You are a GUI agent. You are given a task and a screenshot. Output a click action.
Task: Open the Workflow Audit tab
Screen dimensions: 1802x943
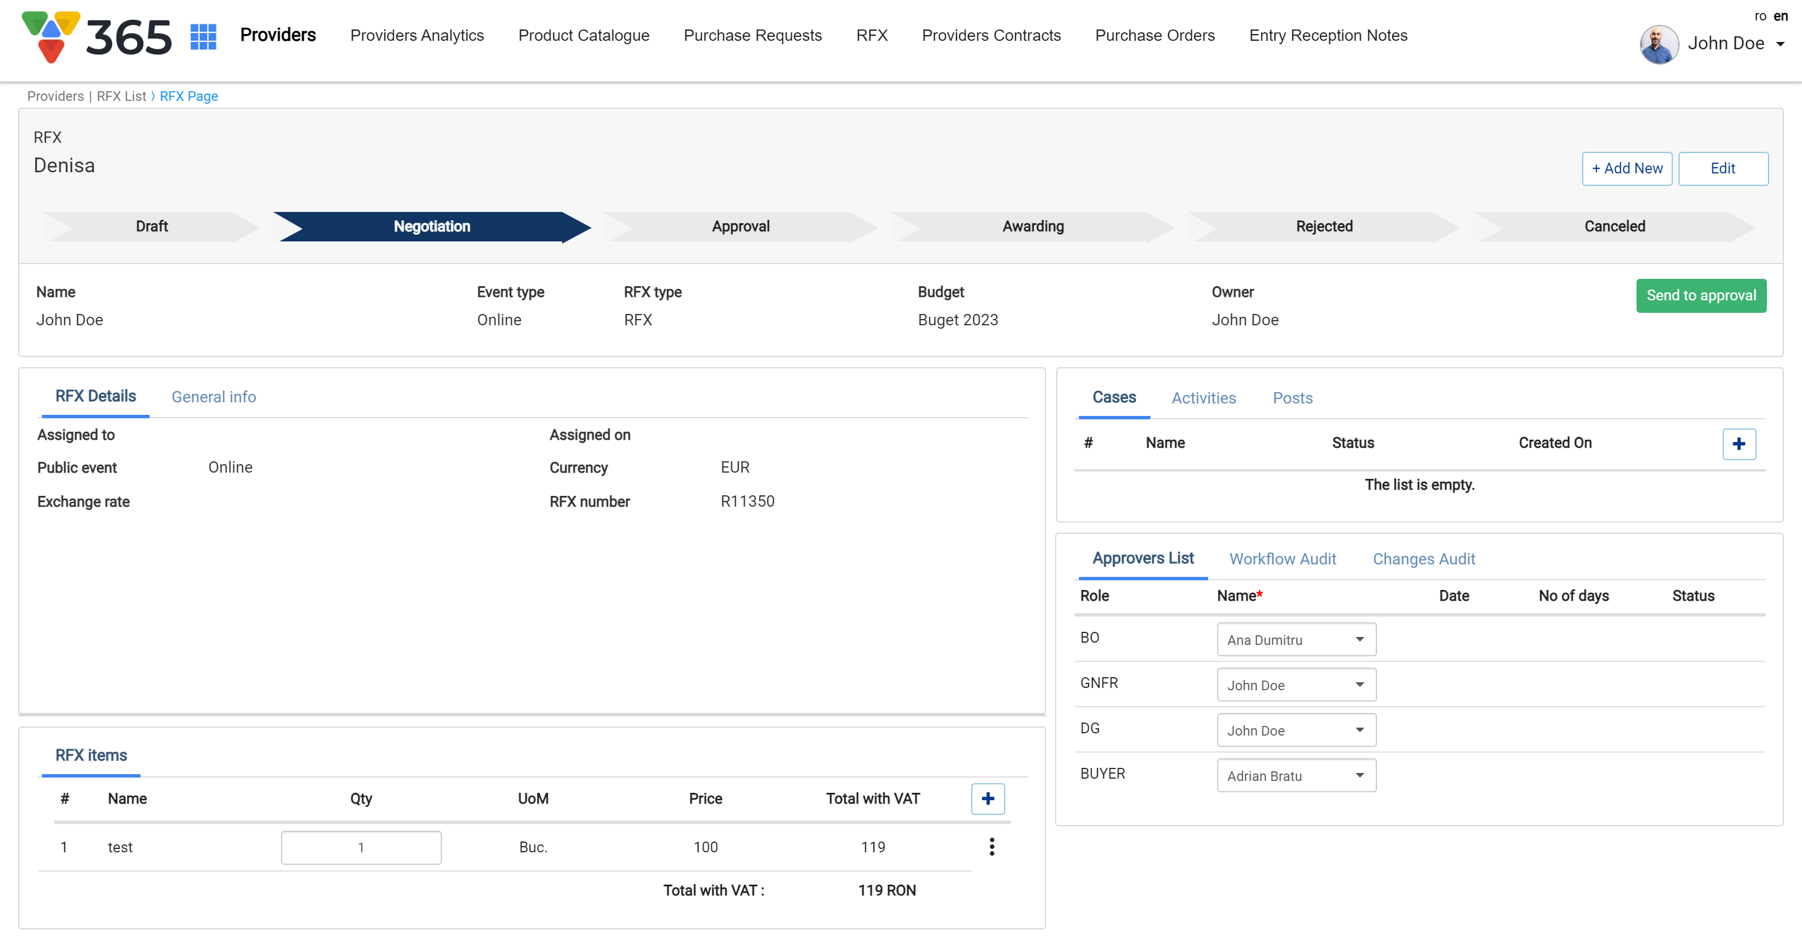[x=1282, y=558]
